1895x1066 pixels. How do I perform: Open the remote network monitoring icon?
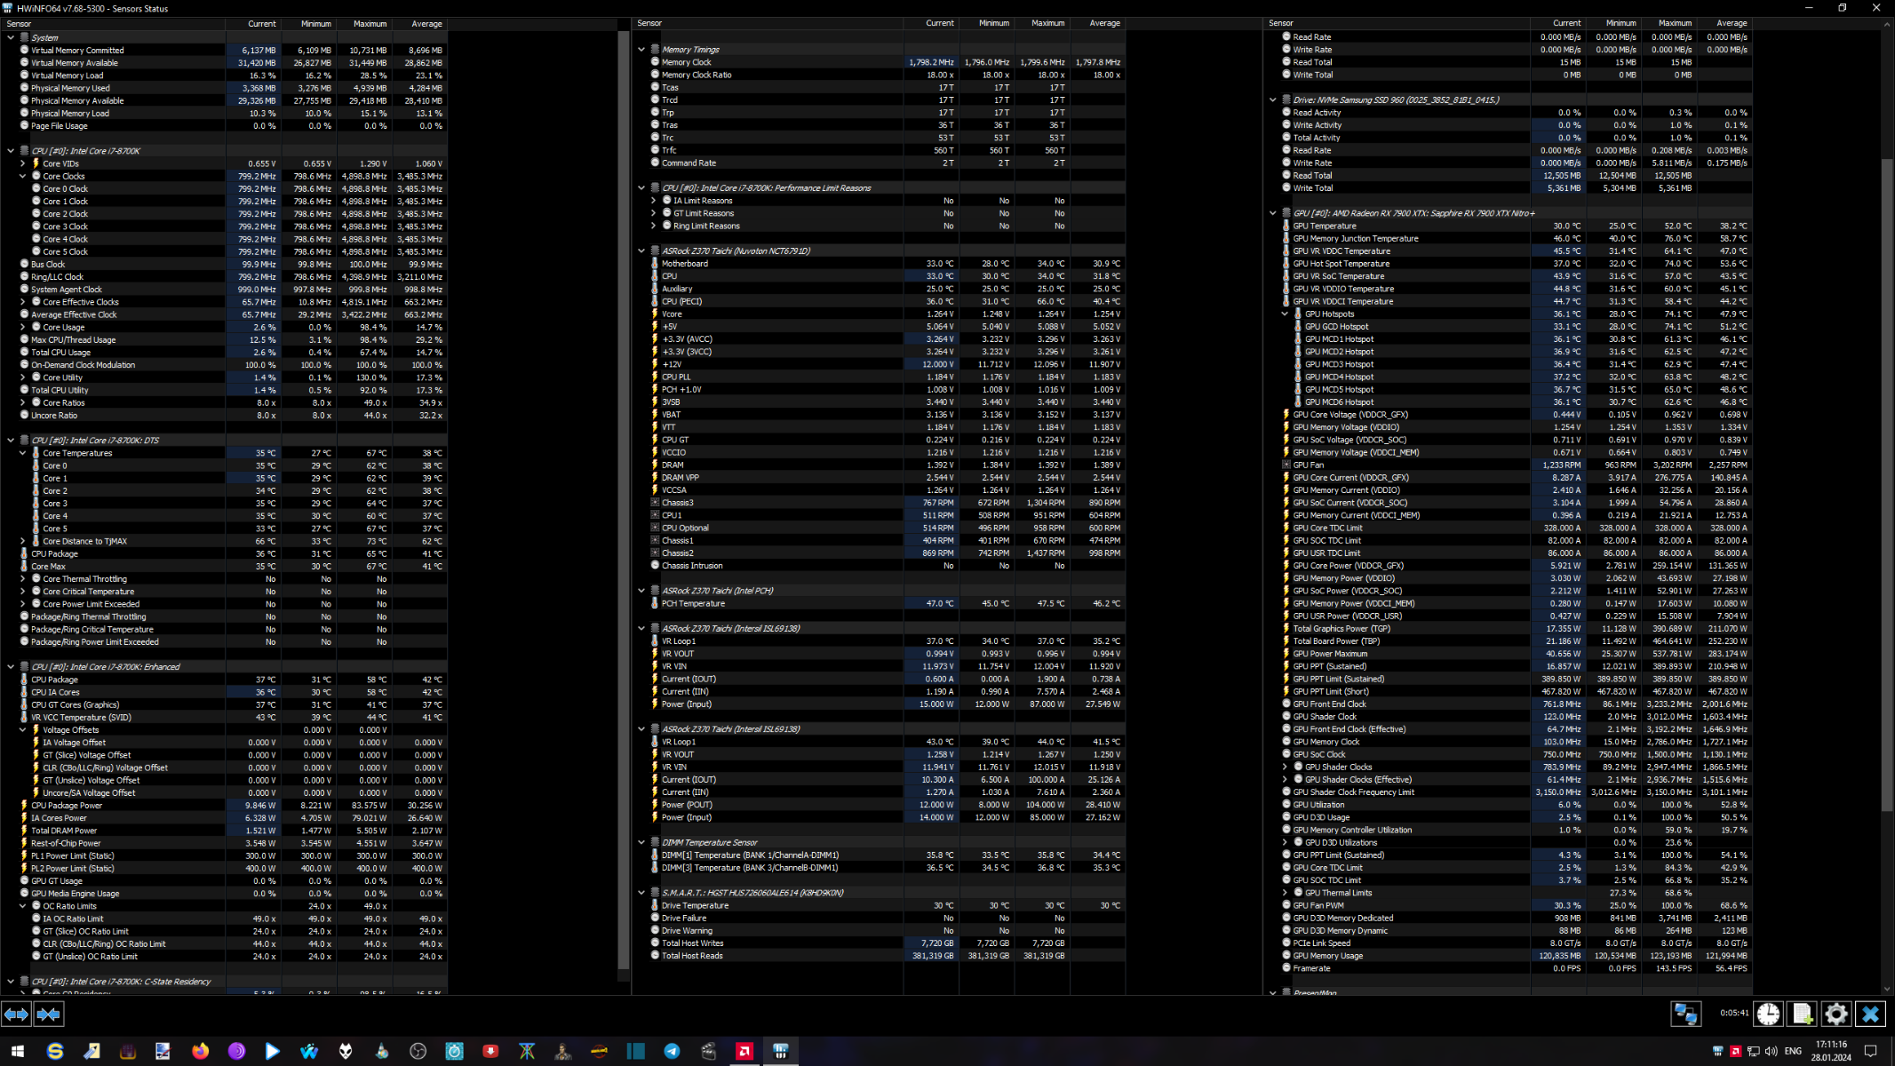pyautogui.click(x=1685, y=1014)
